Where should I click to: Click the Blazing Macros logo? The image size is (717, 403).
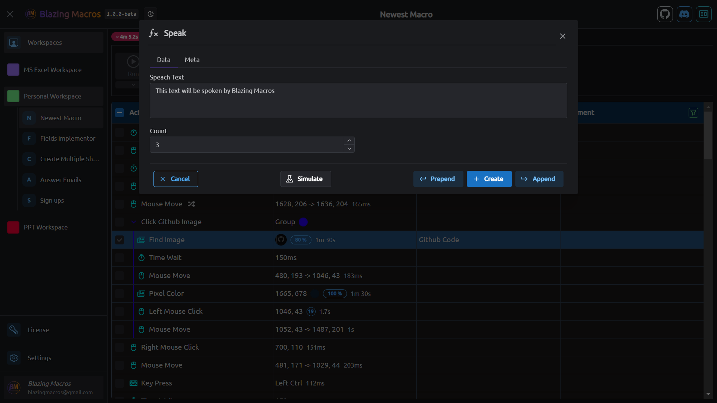click(x=31, y=14)
